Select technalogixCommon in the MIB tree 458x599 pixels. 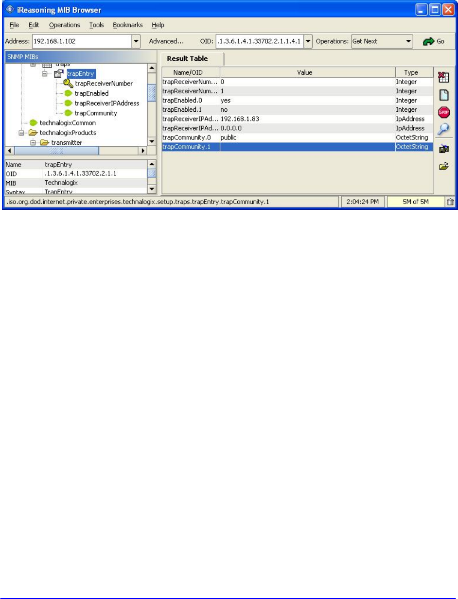coord(68,122)
